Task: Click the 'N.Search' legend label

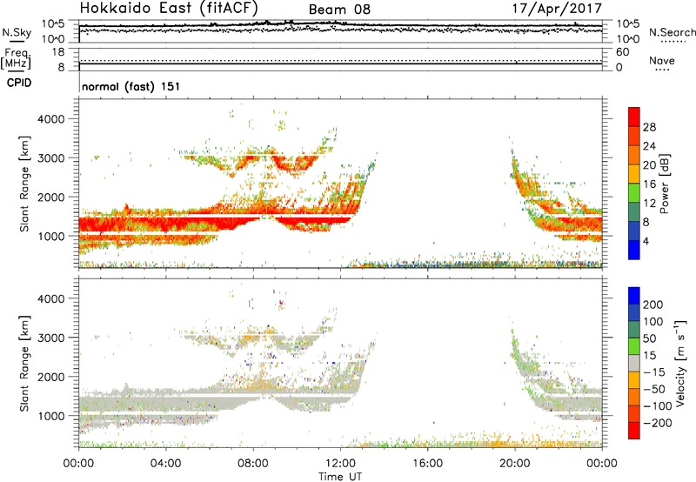Action: [x=673, y=32]
